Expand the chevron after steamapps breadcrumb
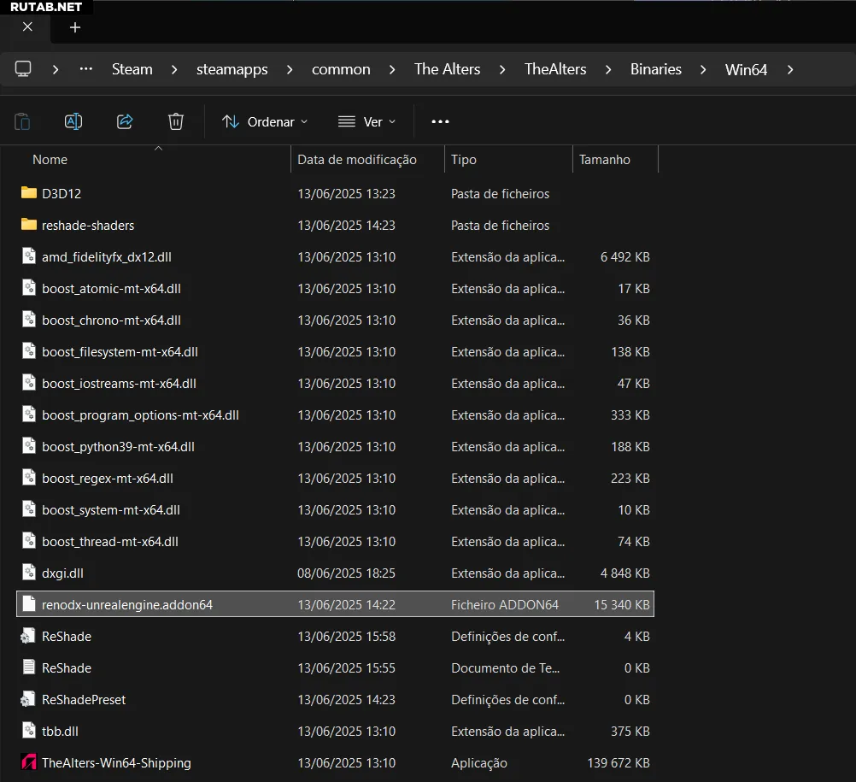The height and width of the screenshot is (782, 856). [290, 69]
